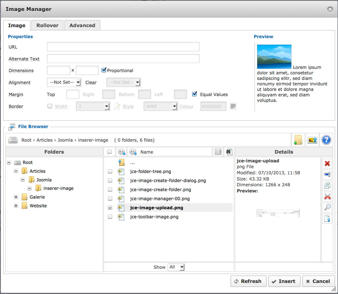Click the jce-folder-tree.png file icon
This screenshot has width=338, height=294.
click(121, 171)
